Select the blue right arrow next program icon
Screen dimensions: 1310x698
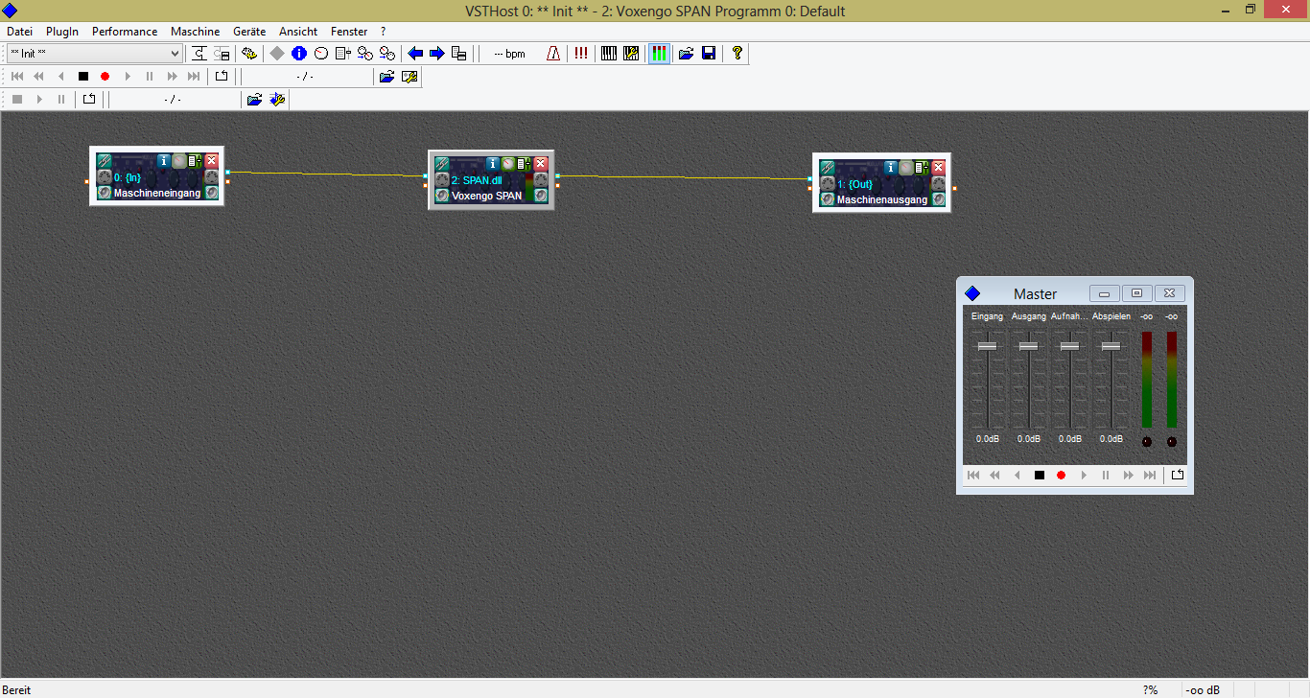[436, 54]
